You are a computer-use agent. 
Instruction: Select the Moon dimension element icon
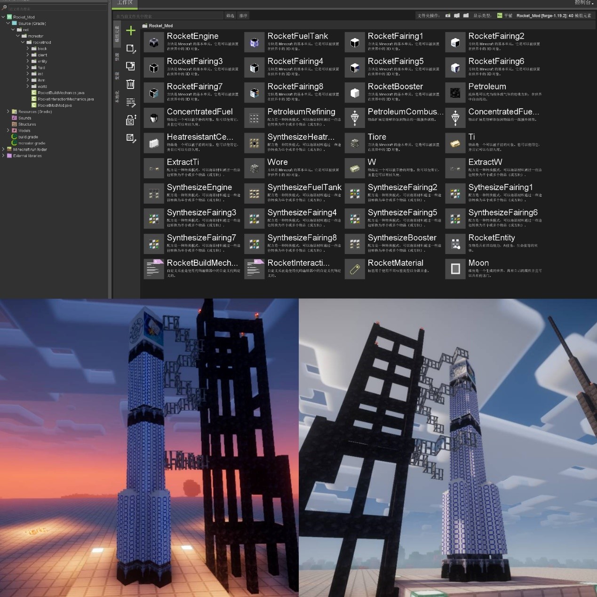455,269
